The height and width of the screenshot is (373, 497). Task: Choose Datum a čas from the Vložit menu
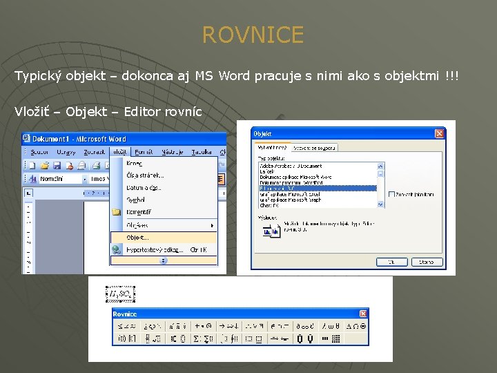tap(164, 188)
